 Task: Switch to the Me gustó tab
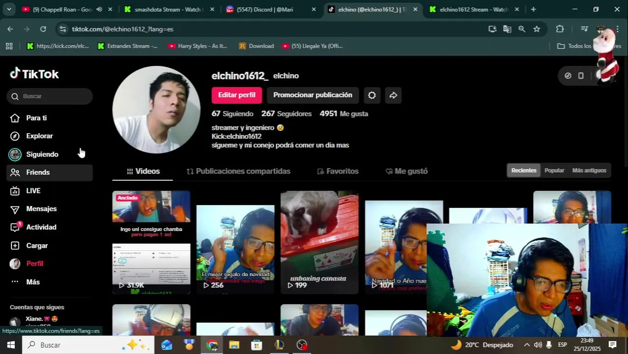(406, 171)
